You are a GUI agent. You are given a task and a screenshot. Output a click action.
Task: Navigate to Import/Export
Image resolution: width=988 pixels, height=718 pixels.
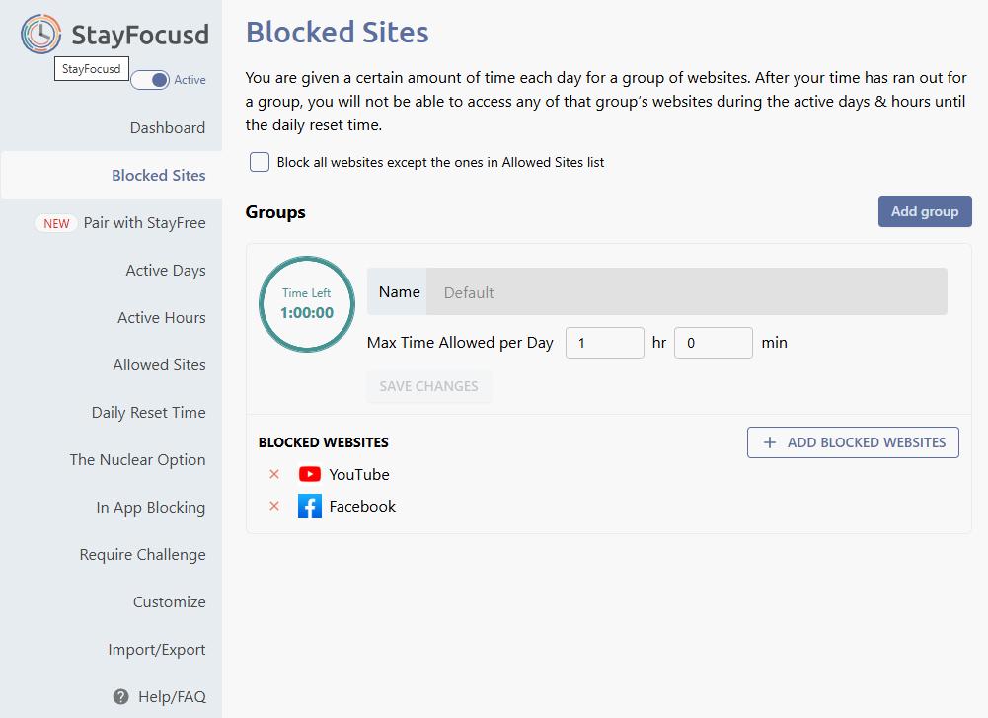point(156,649)
